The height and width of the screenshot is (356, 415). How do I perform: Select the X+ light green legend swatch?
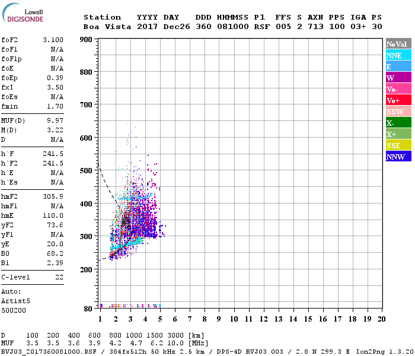click(x=398, y=134)
